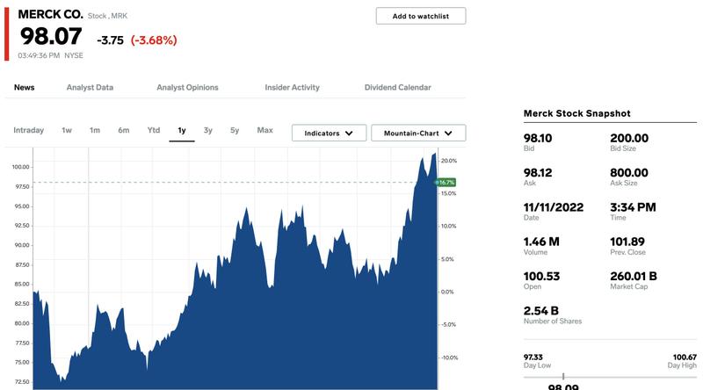Click the -3.75 price change value

pos(110,40)
